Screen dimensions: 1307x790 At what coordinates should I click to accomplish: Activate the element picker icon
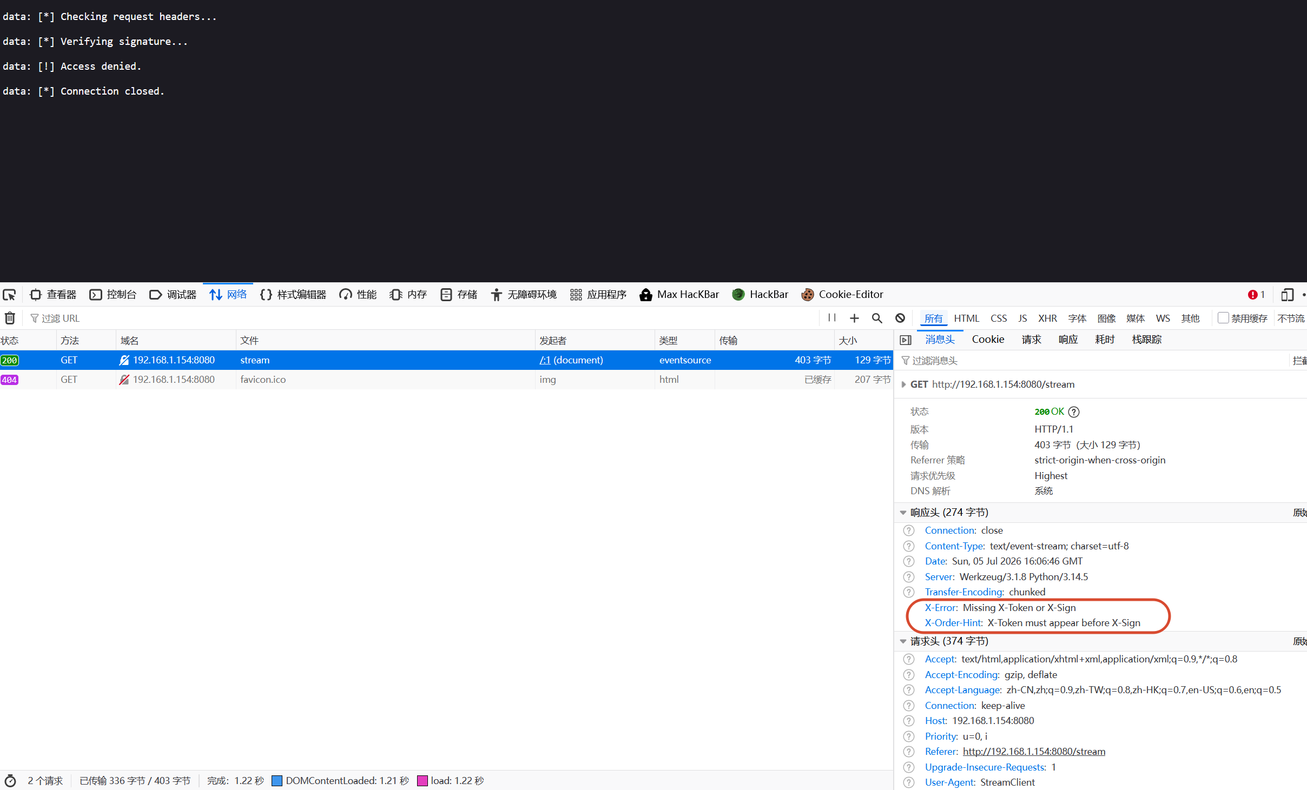pos(10,295)
